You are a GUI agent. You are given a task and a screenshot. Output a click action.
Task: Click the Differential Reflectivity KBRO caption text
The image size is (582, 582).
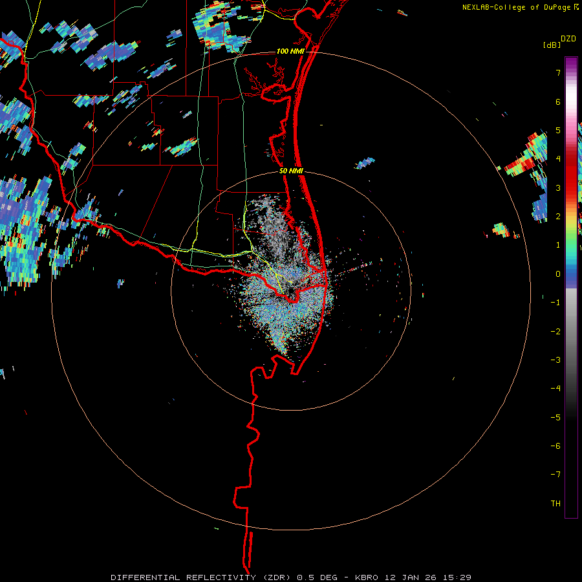click(x=291, y=577)
